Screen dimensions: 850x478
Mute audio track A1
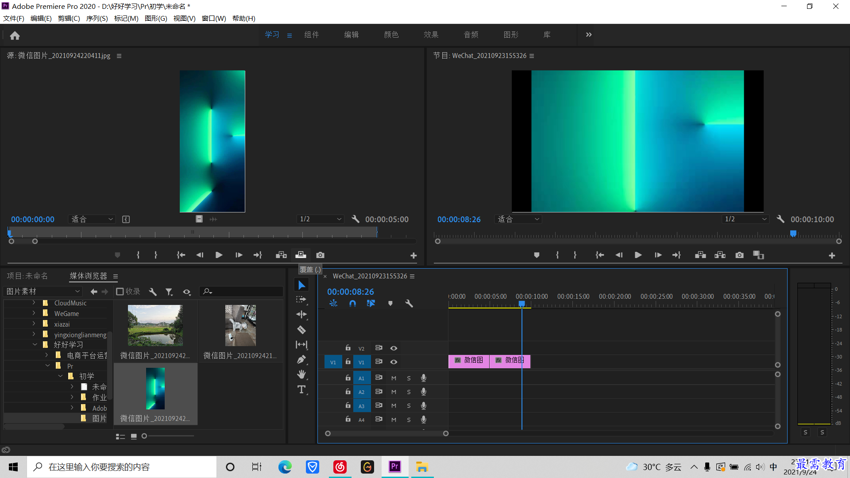pos(394,378)
